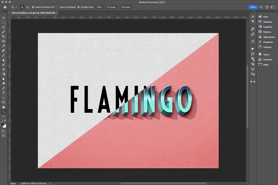Image resolution: width=278 pixels, height=185 pixels.
Task: Change screen mode from the toolbar bottom
Action: [x=3, y=136]
